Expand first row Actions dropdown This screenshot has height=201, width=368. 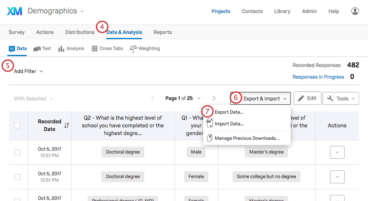pos(337,152)
